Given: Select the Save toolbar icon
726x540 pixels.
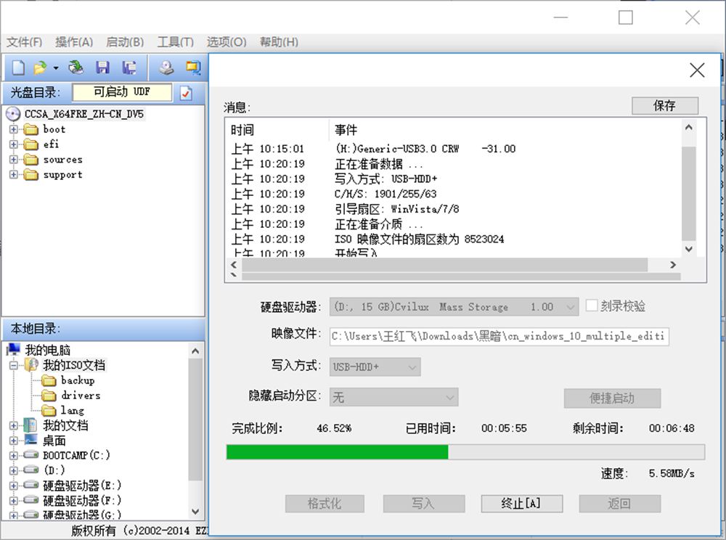Looking at the screenshot, I should point(102,67).
